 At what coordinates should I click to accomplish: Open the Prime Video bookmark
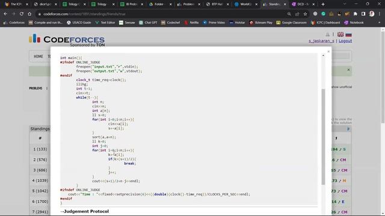point(214,23)
